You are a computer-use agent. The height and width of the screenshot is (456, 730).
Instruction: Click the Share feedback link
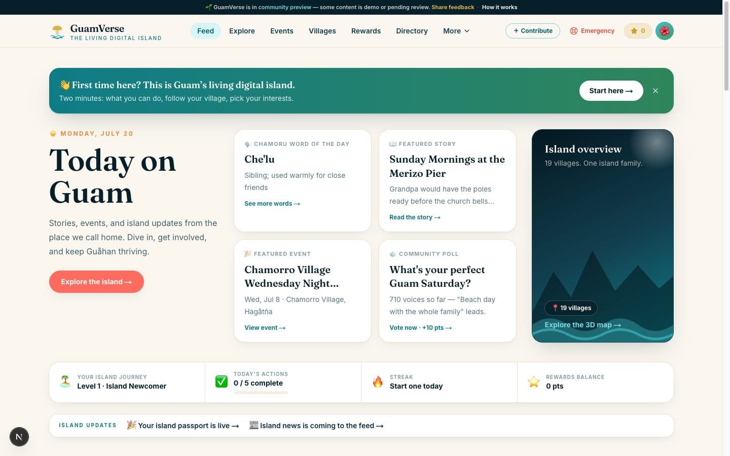(x=453, y=7)
